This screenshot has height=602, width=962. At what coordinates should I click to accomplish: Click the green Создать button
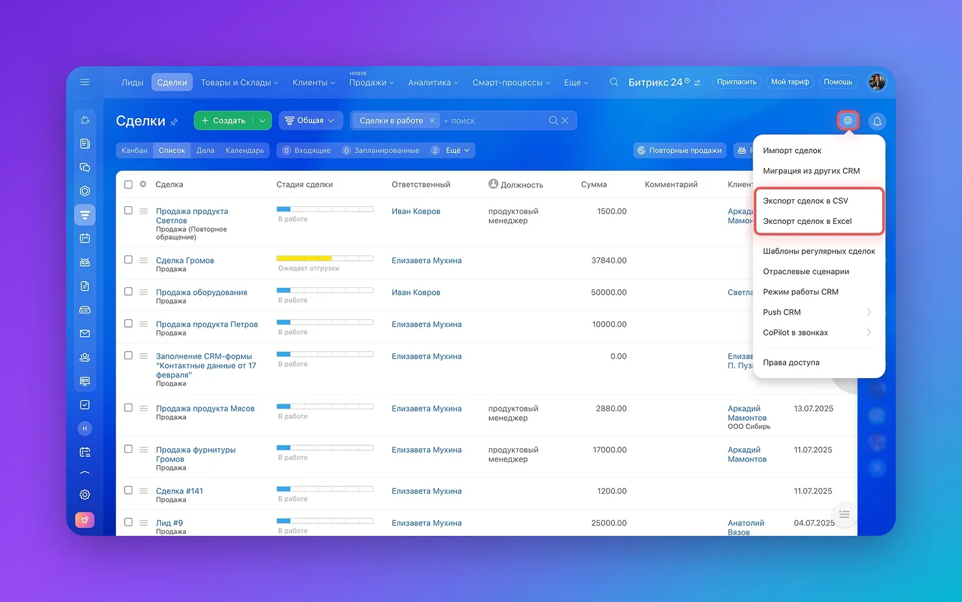coord(224,121)
